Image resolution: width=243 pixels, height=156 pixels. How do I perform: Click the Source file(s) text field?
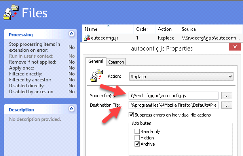[x=174, y=96]
